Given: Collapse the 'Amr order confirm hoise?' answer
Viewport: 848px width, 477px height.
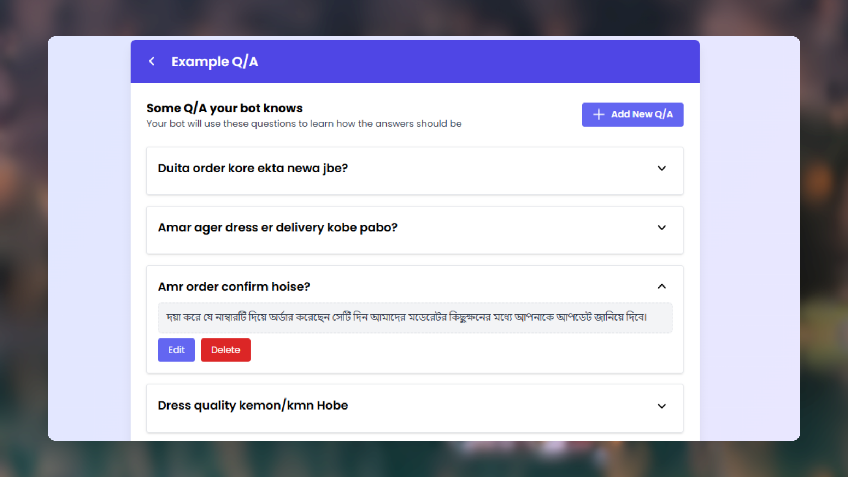Looking at the screenshot, I should point(662,287).
